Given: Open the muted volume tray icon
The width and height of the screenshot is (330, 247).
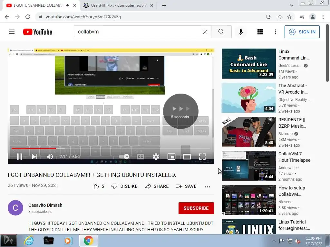Looking at the screenshot, I should (x=297, y=241).
